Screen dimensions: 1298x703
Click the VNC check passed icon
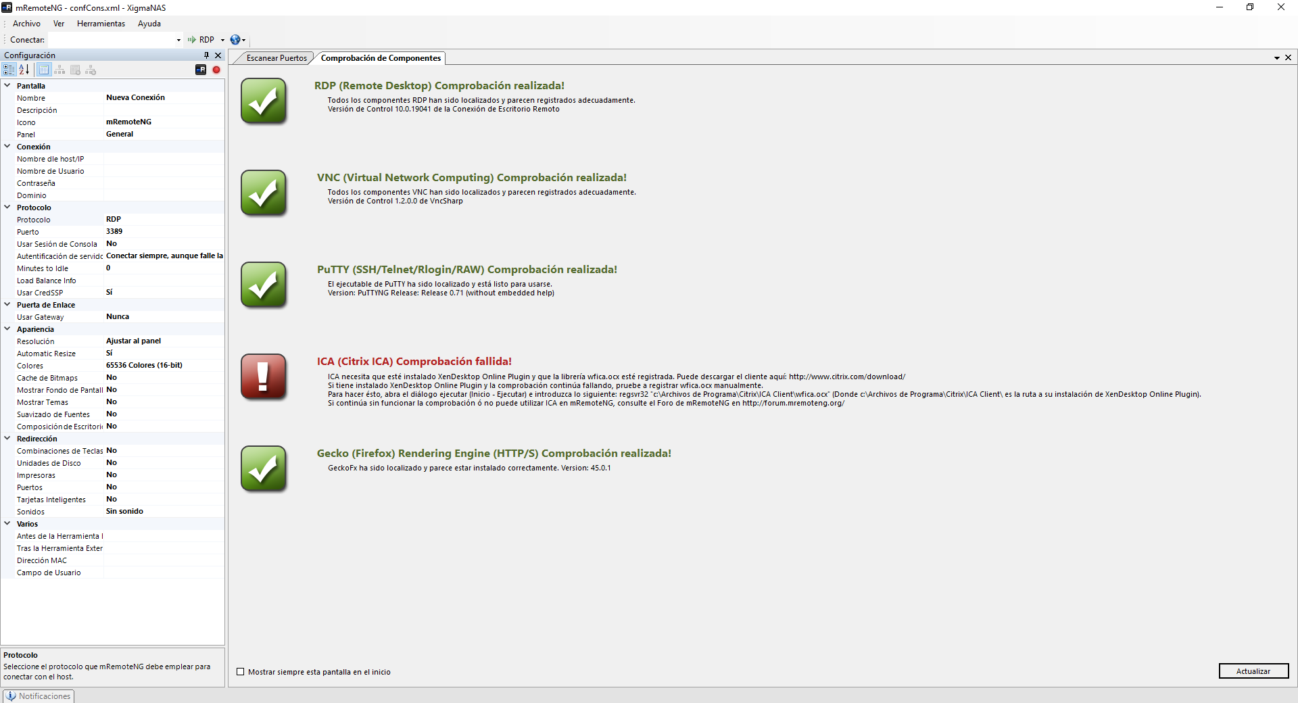pos(264,193)
